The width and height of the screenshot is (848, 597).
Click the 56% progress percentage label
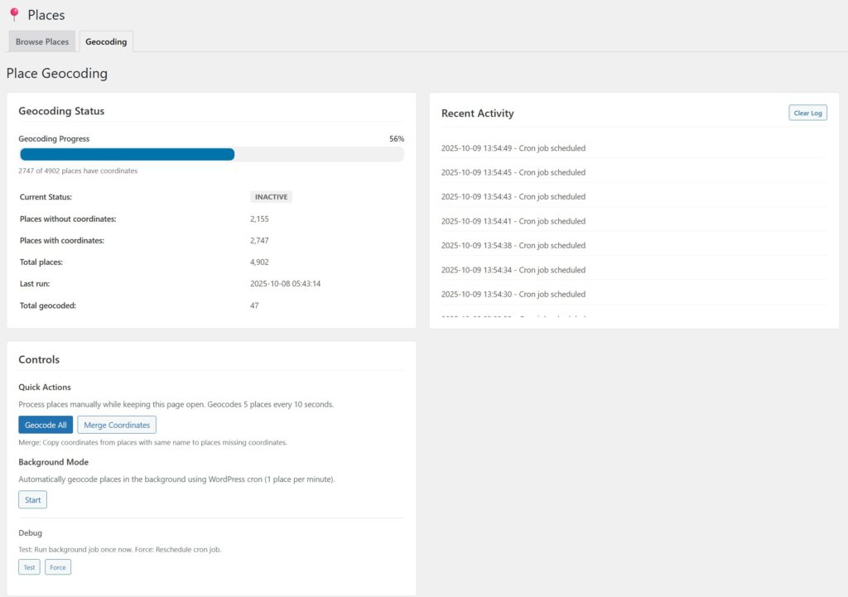pos(396,139)
